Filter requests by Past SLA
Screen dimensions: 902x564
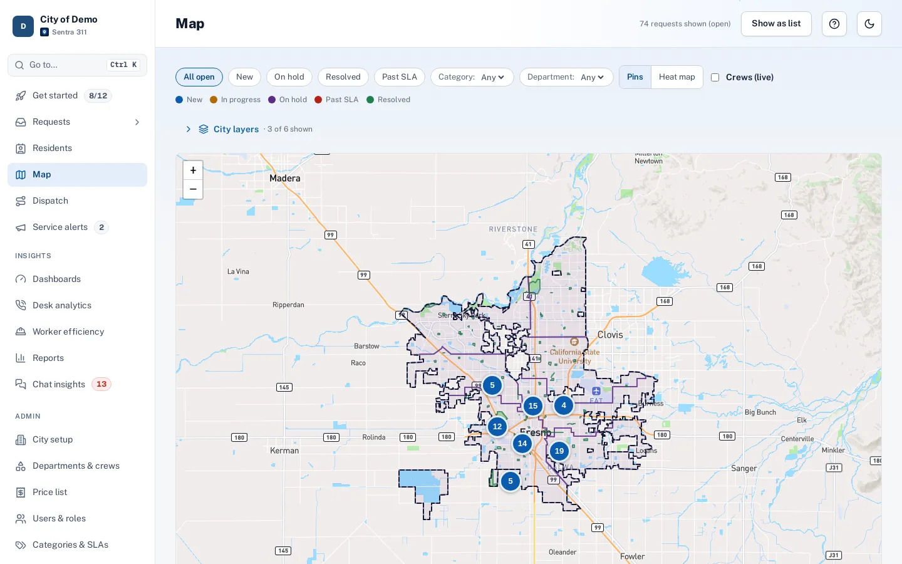coord(400,77)
